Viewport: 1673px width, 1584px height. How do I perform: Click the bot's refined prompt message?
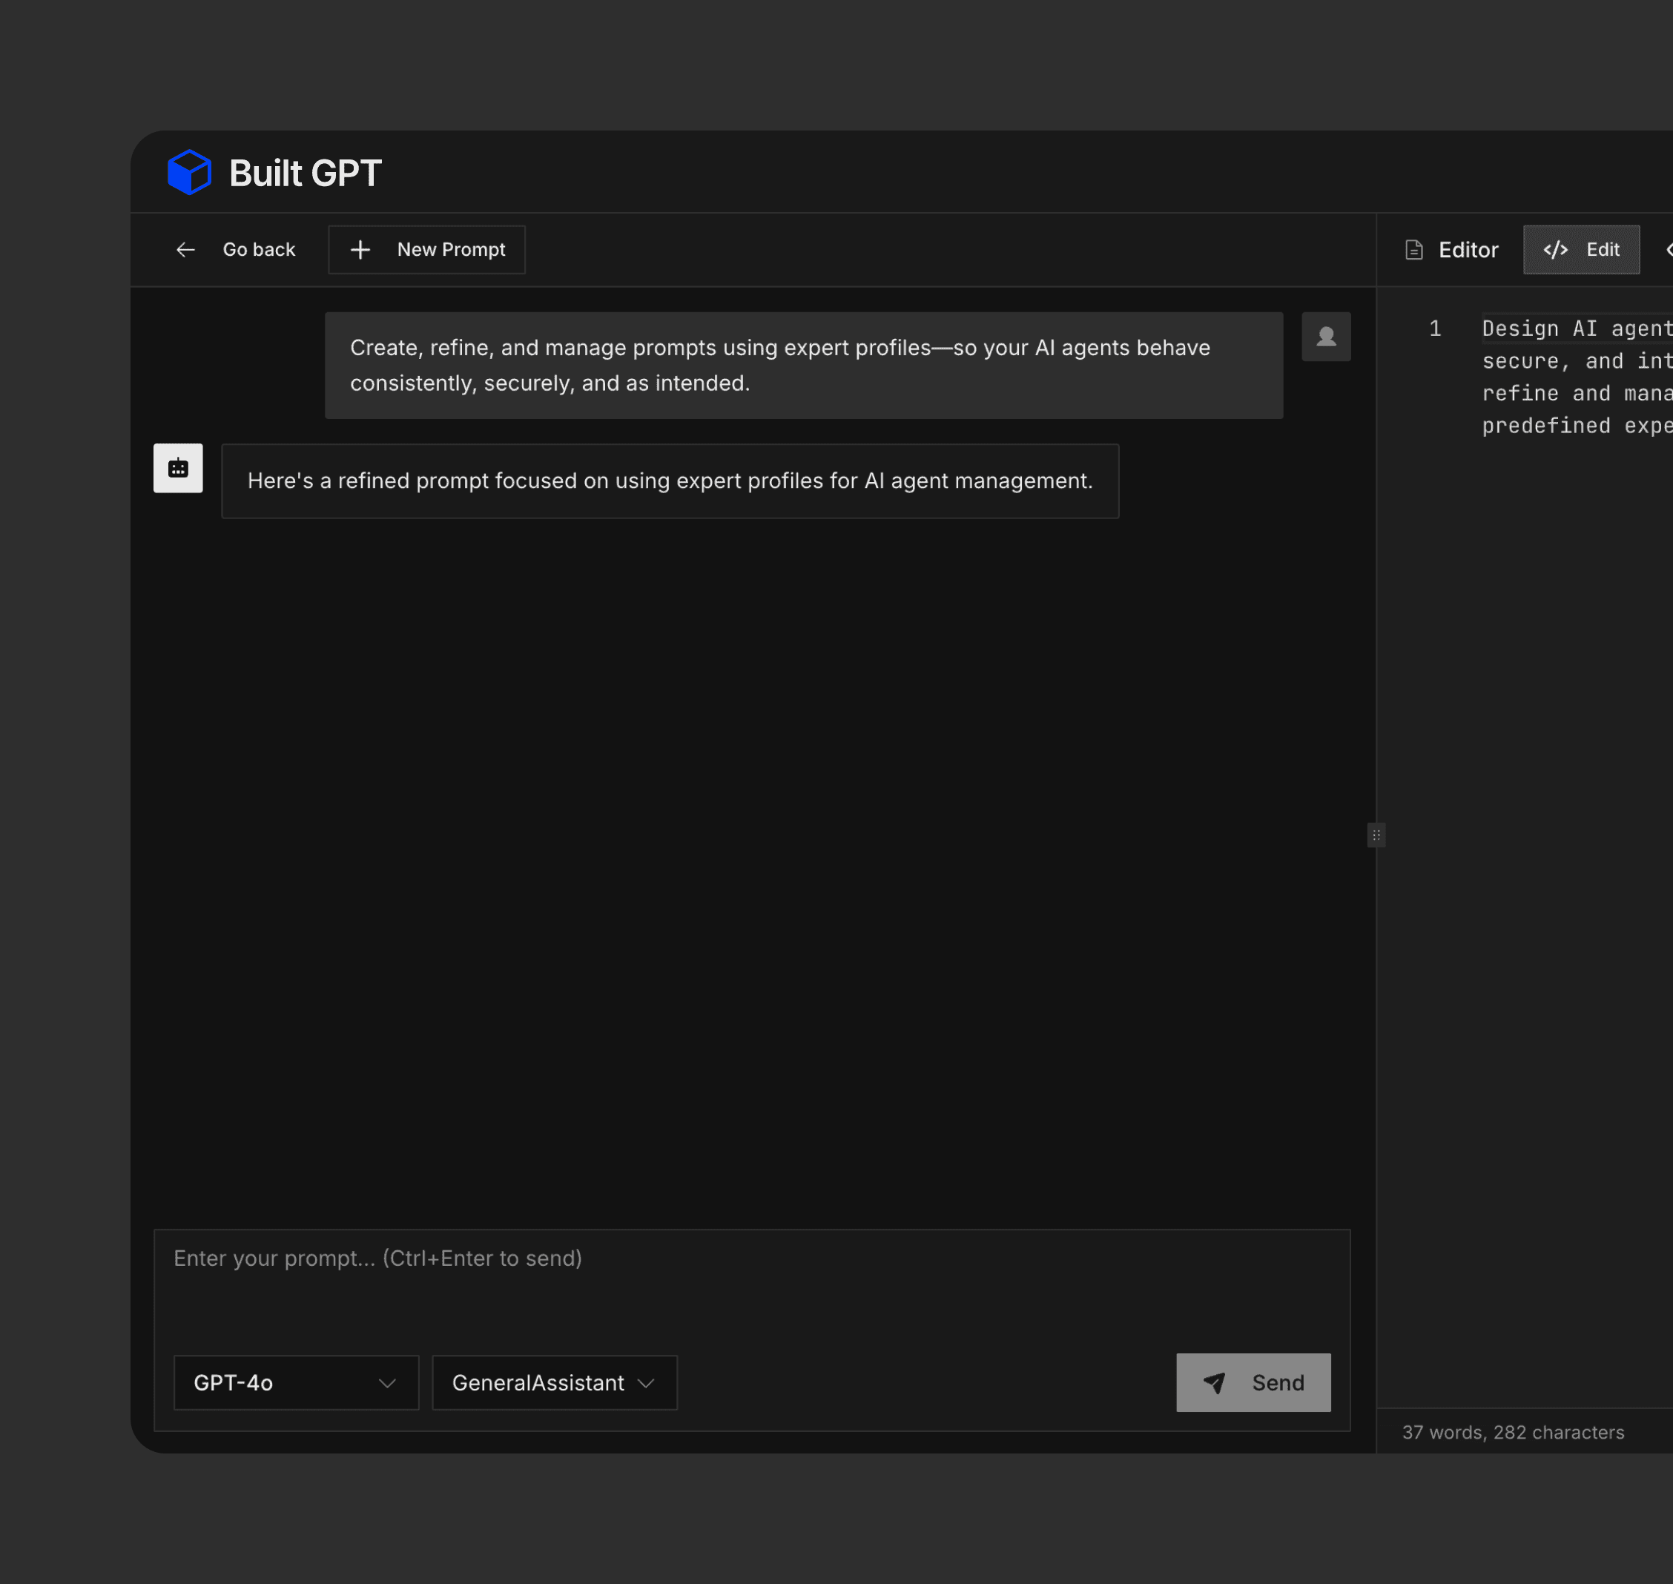(x=670, y=481)
